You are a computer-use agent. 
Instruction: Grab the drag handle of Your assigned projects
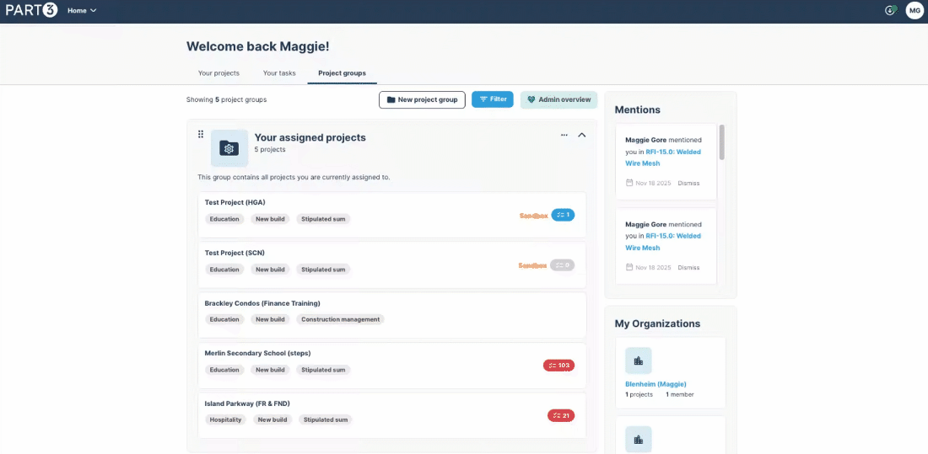[x=201, y=134]
